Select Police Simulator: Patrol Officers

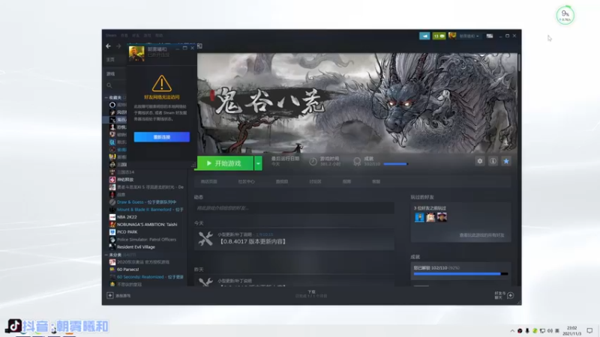point(146,240)
